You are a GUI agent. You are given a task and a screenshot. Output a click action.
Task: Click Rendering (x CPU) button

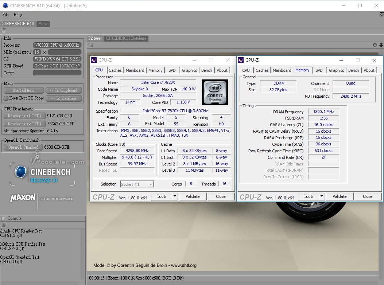click(x=24, y=124)
